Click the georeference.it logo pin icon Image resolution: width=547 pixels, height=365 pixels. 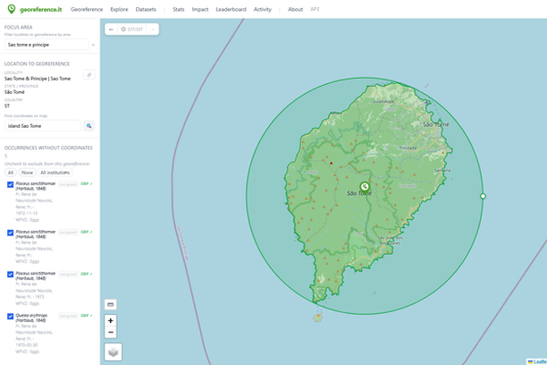coord(12,9)
